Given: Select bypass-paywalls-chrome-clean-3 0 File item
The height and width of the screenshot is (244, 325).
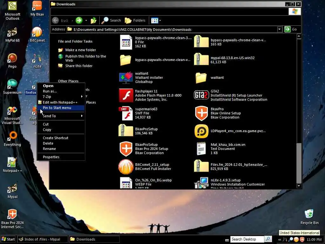Looking at the screenshot, I should click(156, 42).
